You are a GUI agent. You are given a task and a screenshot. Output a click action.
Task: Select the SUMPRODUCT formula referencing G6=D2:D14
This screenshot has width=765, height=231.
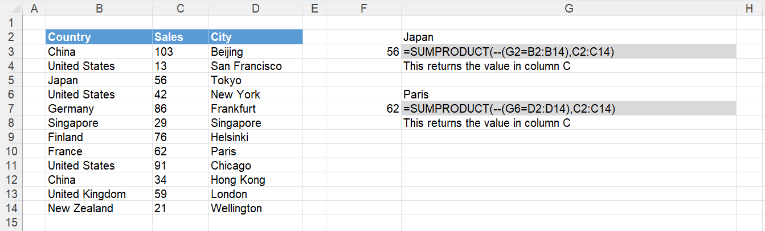tap(568, 109)
